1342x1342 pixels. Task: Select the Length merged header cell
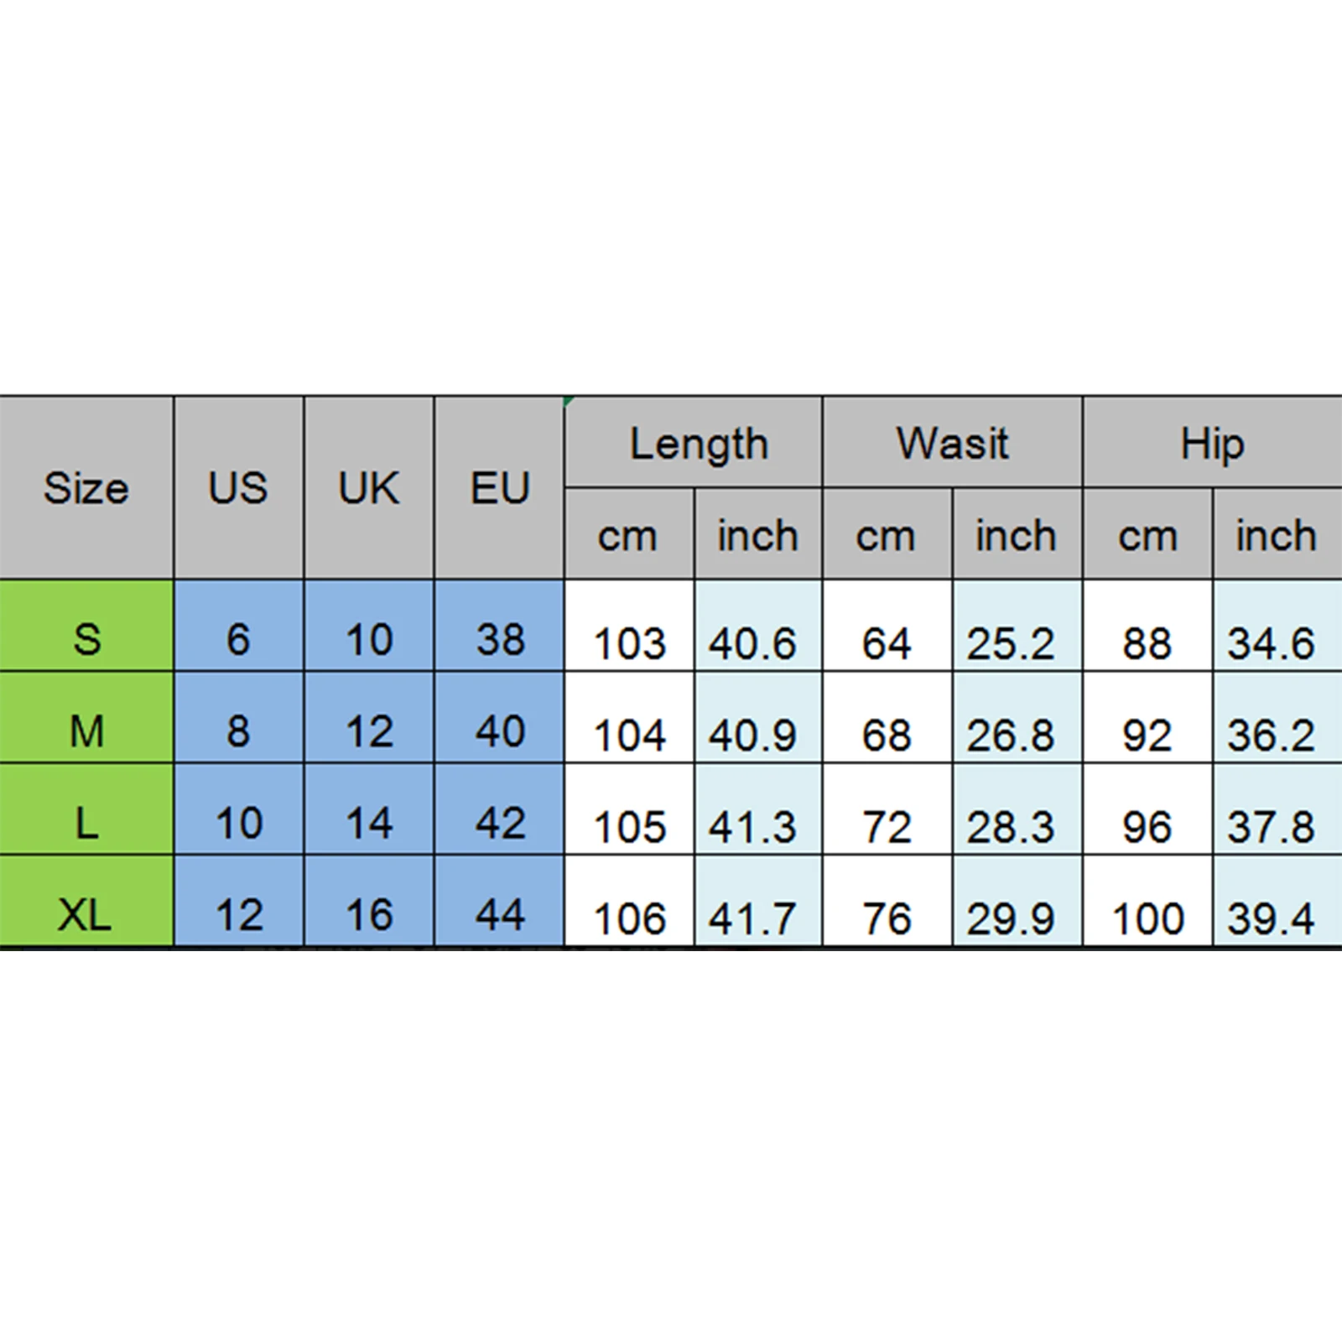click(x=694, y=442)
